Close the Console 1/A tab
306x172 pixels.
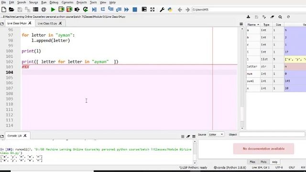[25, 136]
